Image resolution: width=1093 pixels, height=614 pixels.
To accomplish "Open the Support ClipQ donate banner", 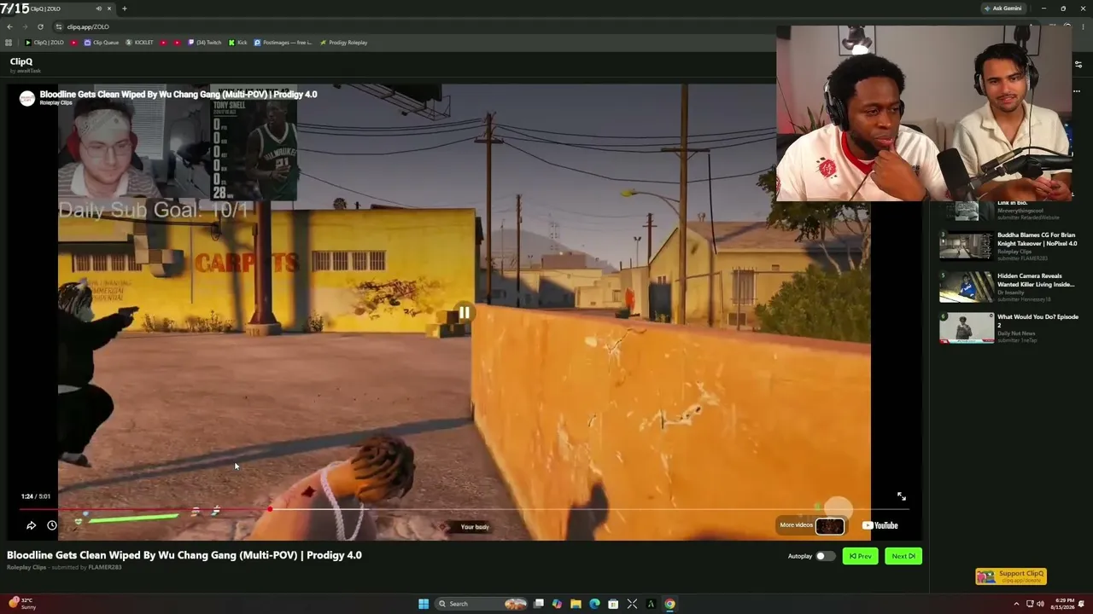I will pos(1011,576).
